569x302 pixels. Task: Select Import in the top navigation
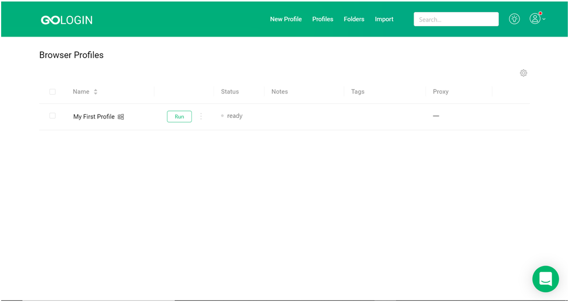click(x=384, y=19)
